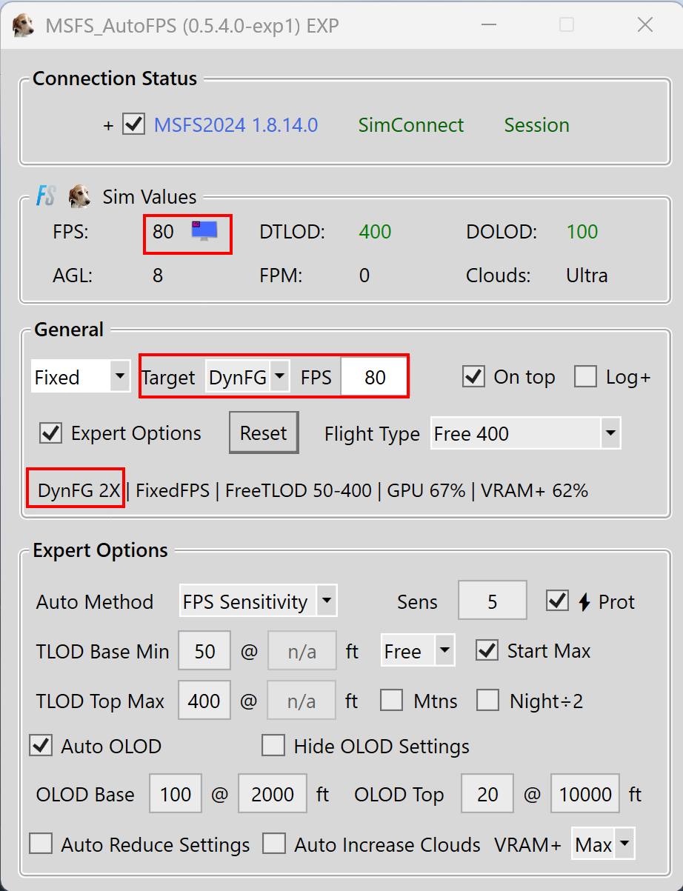Click the TLOD Base Min value field
Image resolution: width=683 pixels, height=891 pixels.
[204, 650]
